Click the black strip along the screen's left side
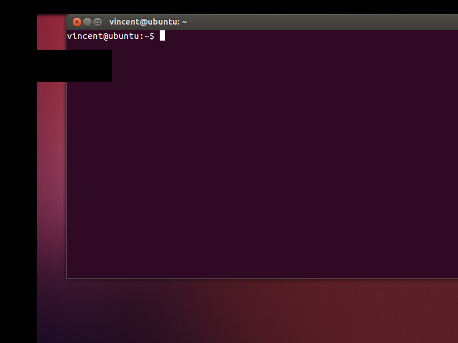This screenshot has width=458, height=343. (x=17, y=171)
